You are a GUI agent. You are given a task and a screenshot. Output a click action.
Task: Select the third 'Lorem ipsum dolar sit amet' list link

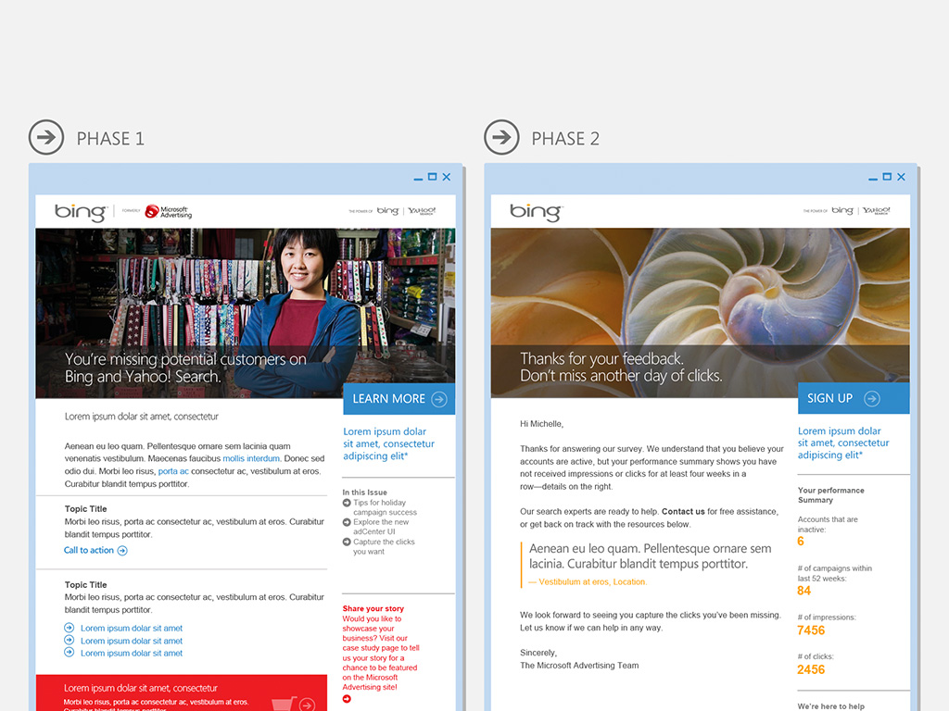(131, 653)
